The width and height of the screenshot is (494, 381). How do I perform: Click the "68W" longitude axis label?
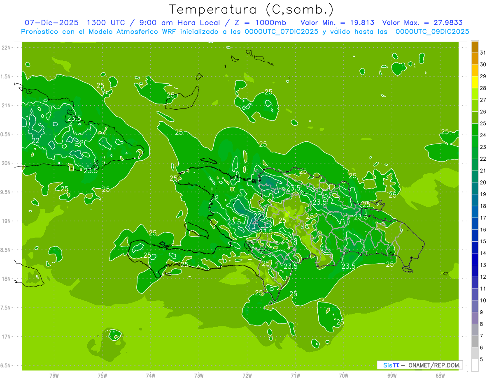pyautogui.click(x=440, y=375)
